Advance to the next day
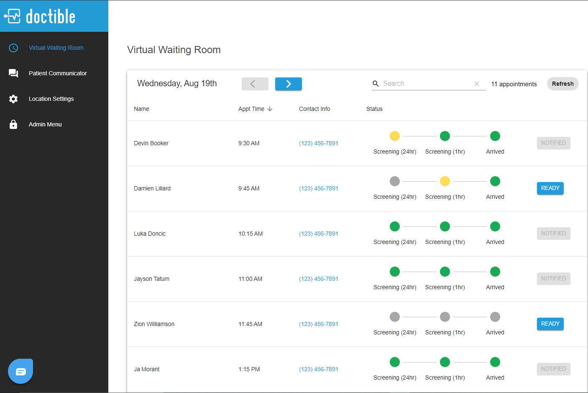The image size is (588, 393). point(288,84)
